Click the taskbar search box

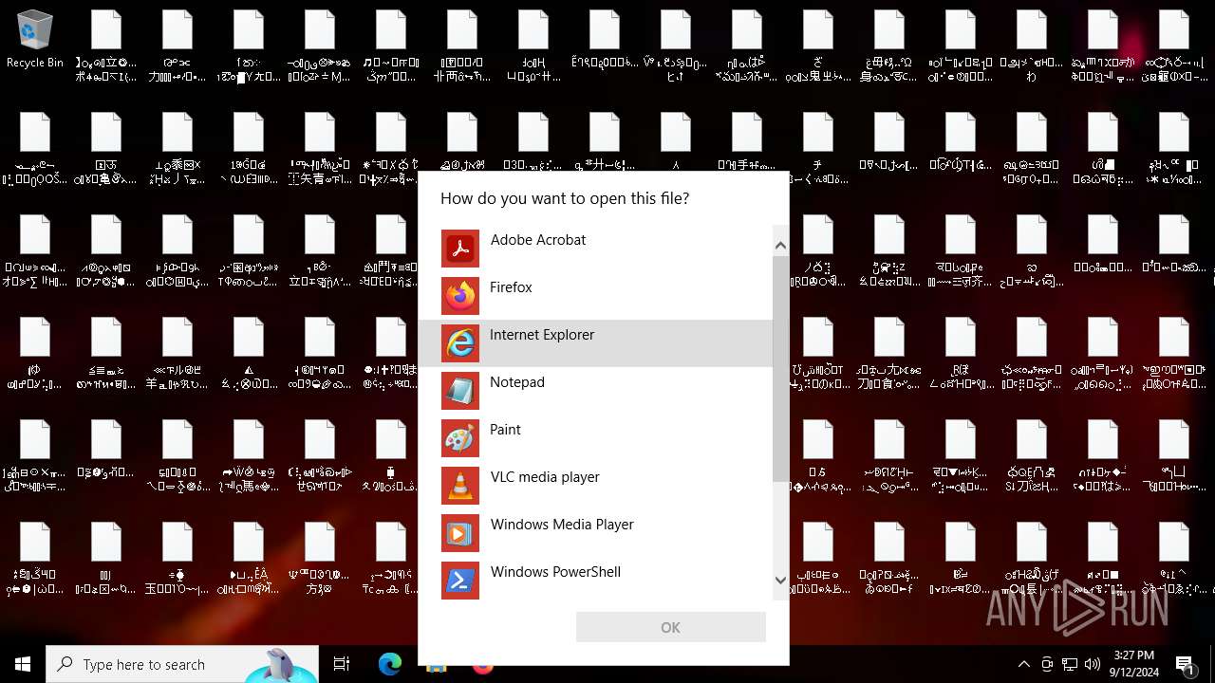pyautogui.click(x=182, y=664)
